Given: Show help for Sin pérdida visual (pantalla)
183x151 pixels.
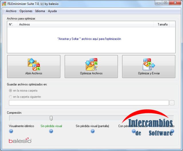Looking at the screenshot, I should point(93,131).
